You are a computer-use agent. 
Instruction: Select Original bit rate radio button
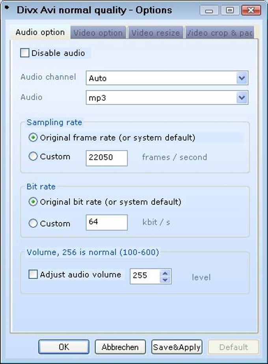[33, 202]
